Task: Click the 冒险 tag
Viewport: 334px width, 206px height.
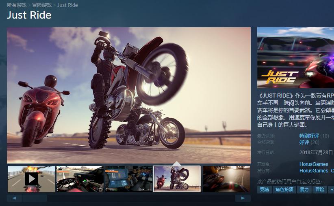Action: 319,189
